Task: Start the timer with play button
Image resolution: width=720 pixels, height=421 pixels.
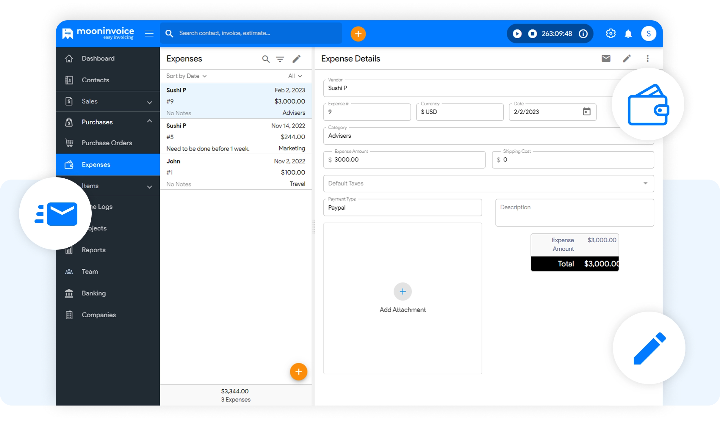Action: 517,34
